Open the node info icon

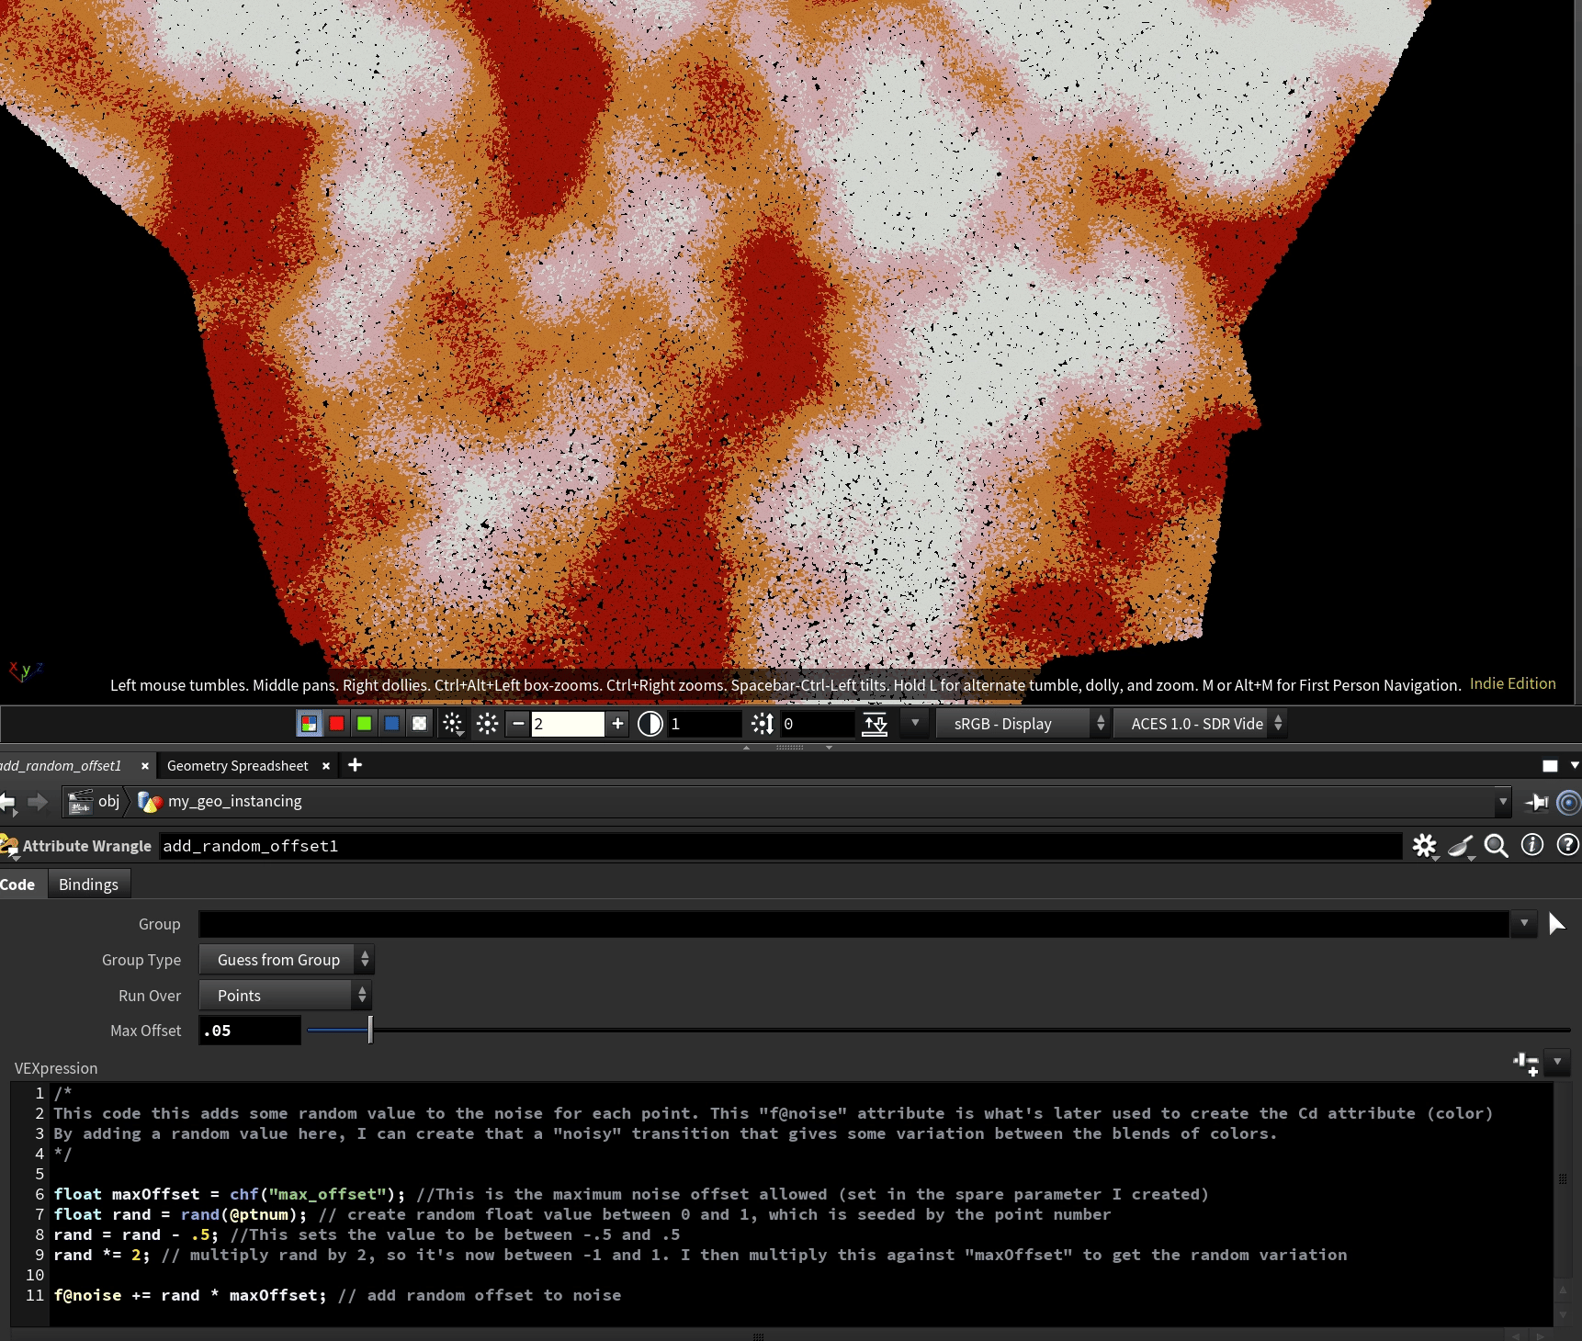point(1532,845)
